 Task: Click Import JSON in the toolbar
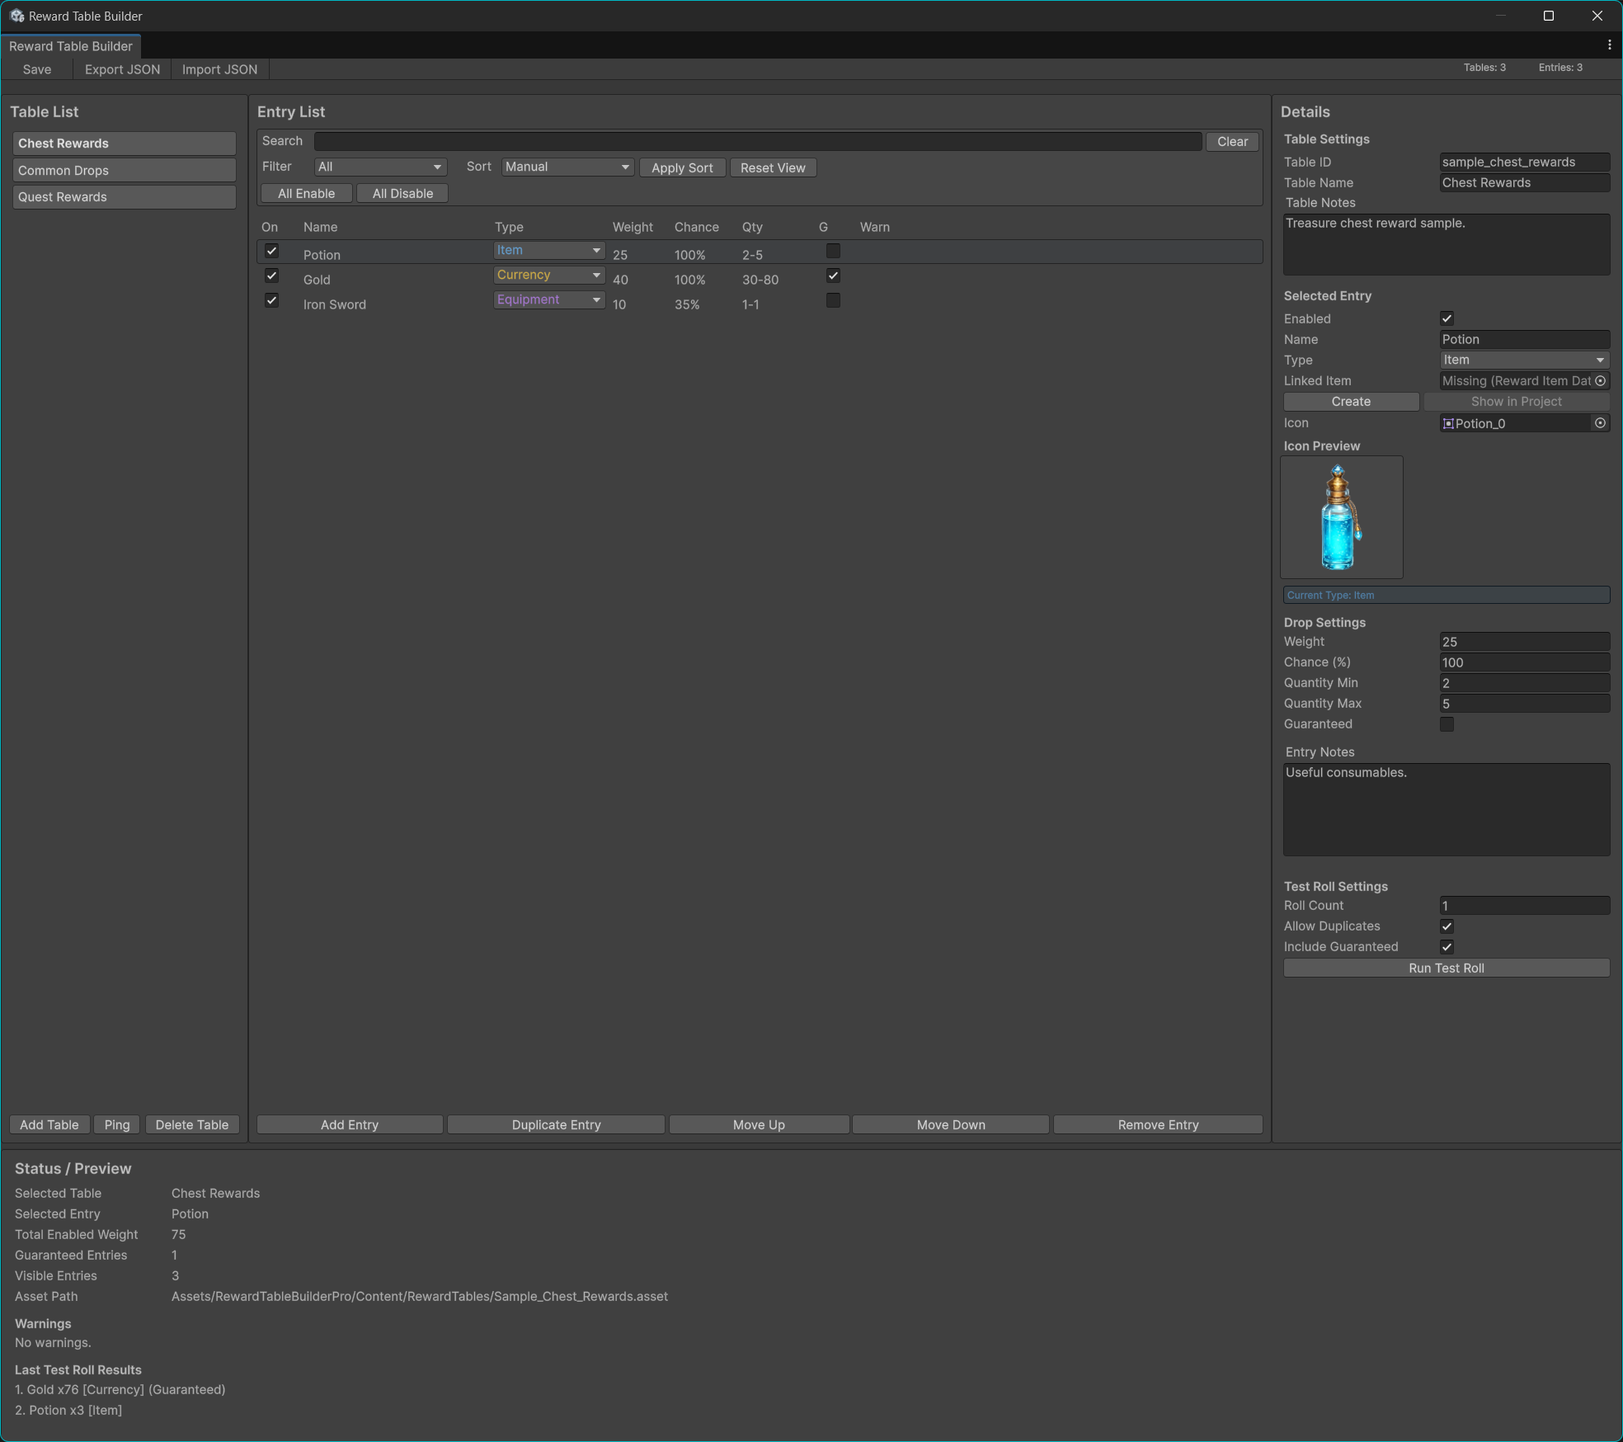click(x=219, y=69)
